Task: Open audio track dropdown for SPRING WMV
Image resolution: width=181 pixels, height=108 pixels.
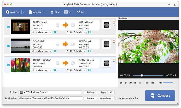Action: click(x=42, y=70)
